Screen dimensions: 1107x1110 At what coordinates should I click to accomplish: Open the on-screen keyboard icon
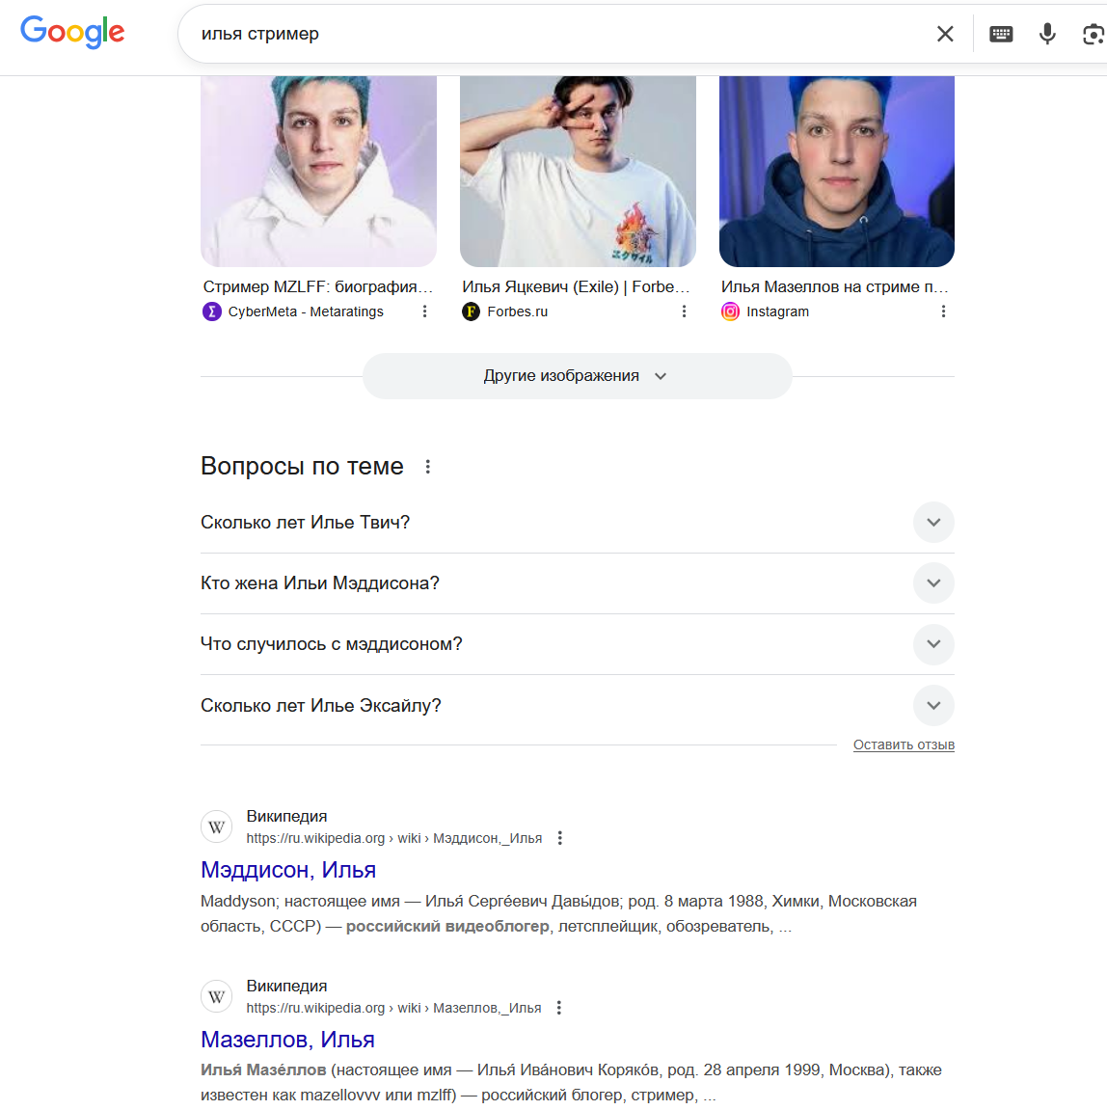1001,34
